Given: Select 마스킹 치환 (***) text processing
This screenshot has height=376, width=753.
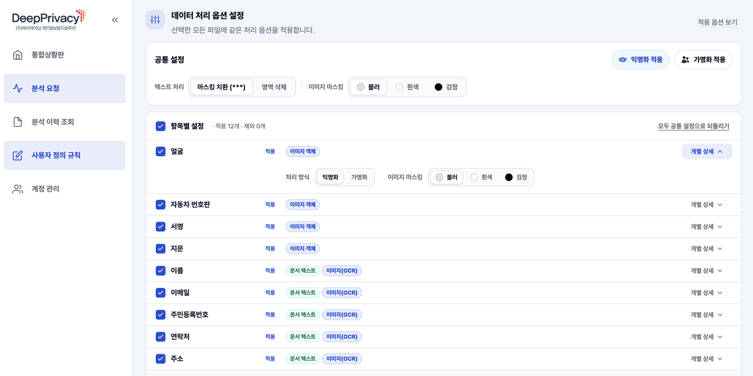Looking at the screenshot, I should pyautogui.click(x=221, y=87).
